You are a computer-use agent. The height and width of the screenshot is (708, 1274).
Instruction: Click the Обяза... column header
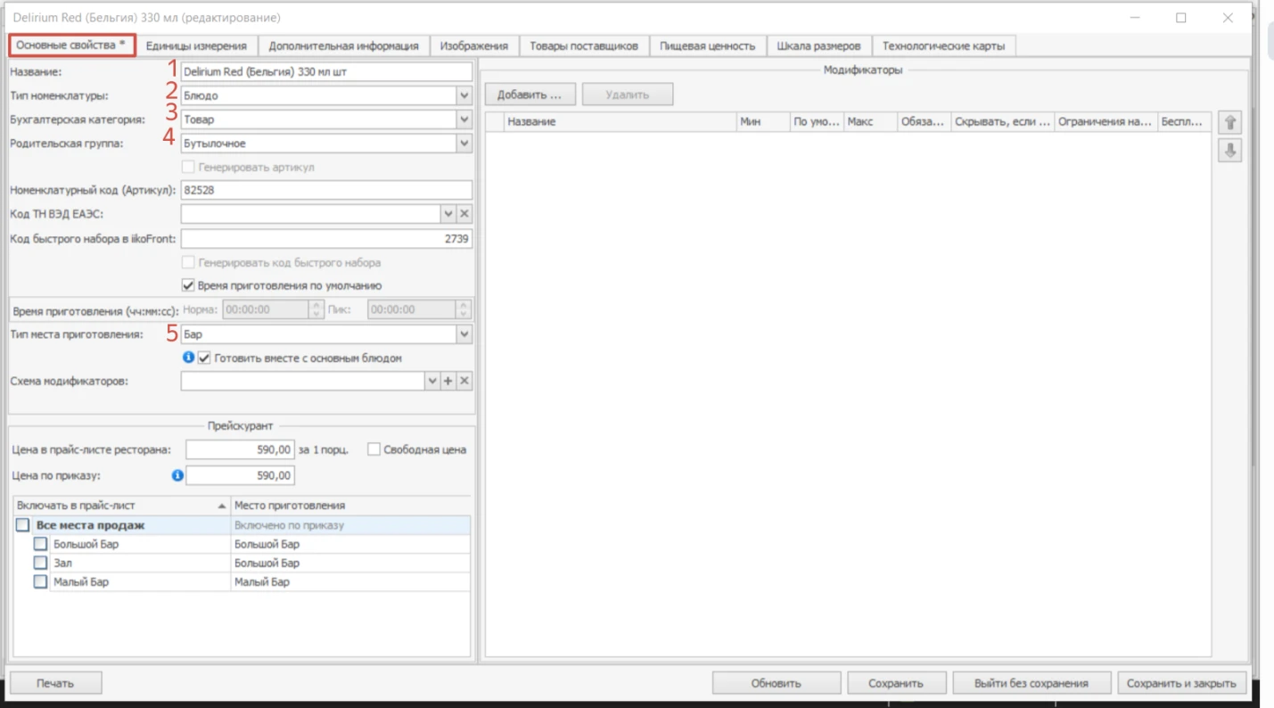924,122
